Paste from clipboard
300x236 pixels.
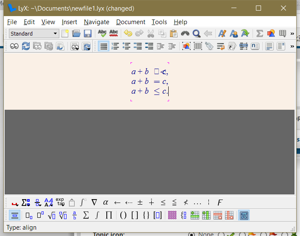174,33
